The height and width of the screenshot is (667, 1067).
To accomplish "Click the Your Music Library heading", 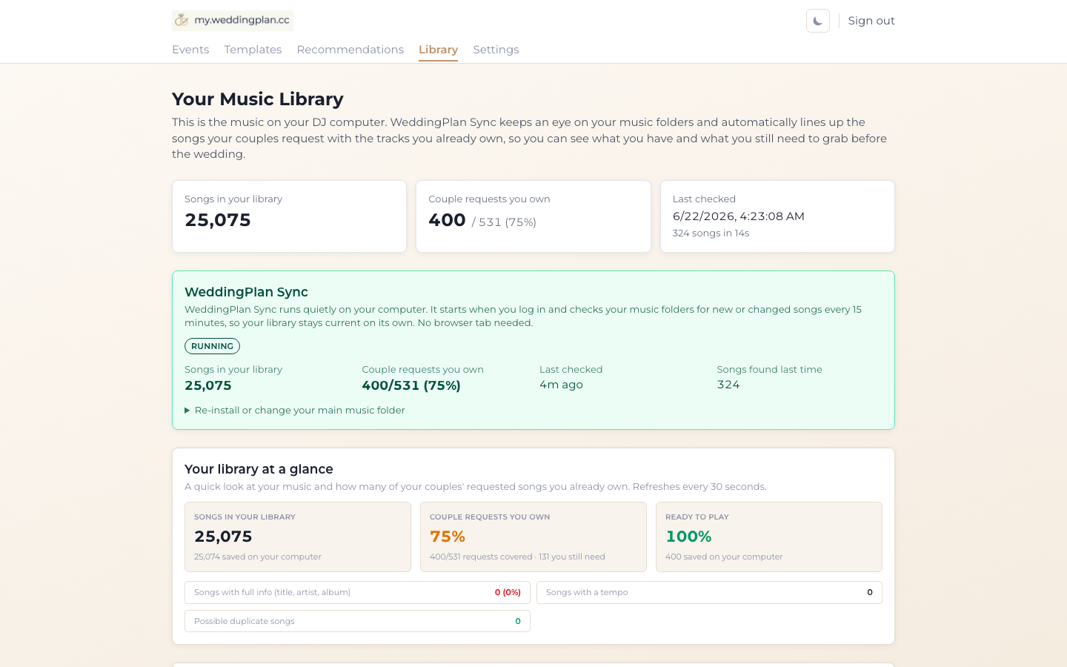I will click(x=258, y=99).
